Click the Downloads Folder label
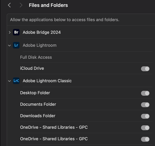Viewport: 155px width, 146px height. pyautogui.click(x=38, y=116)
